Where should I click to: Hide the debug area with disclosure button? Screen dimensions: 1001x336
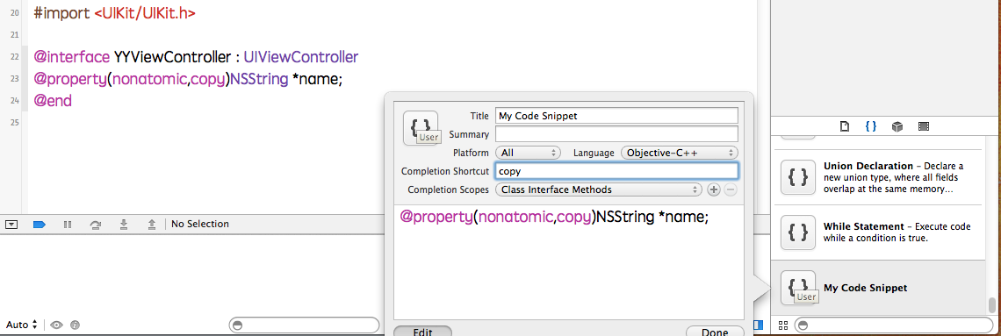[x=11, y=224]
